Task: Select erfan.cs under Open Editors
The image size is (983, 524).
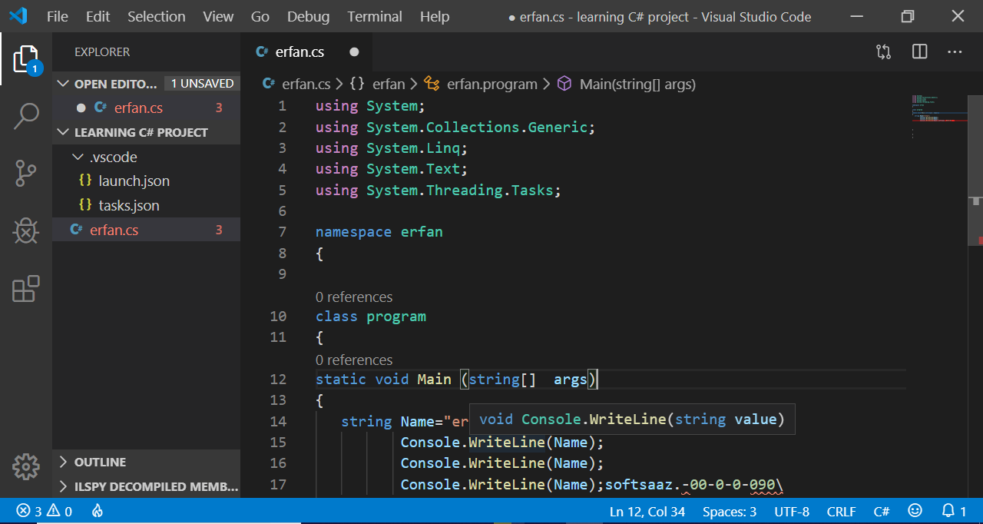Action: [x=146, y=108]
